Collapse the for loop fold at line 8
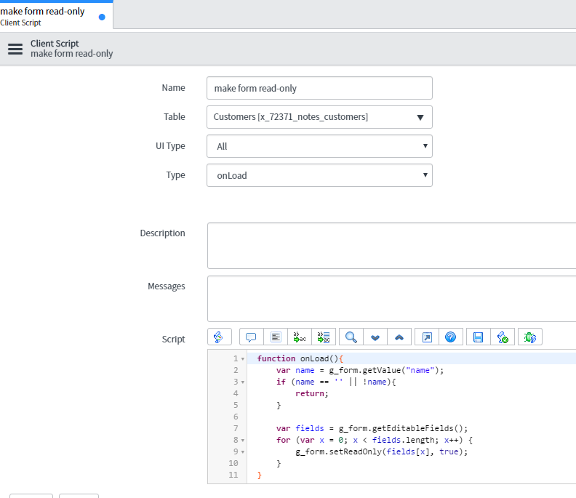Image resolution: width=576 pixels, height=498 pixels. click(x=242, y=441)
